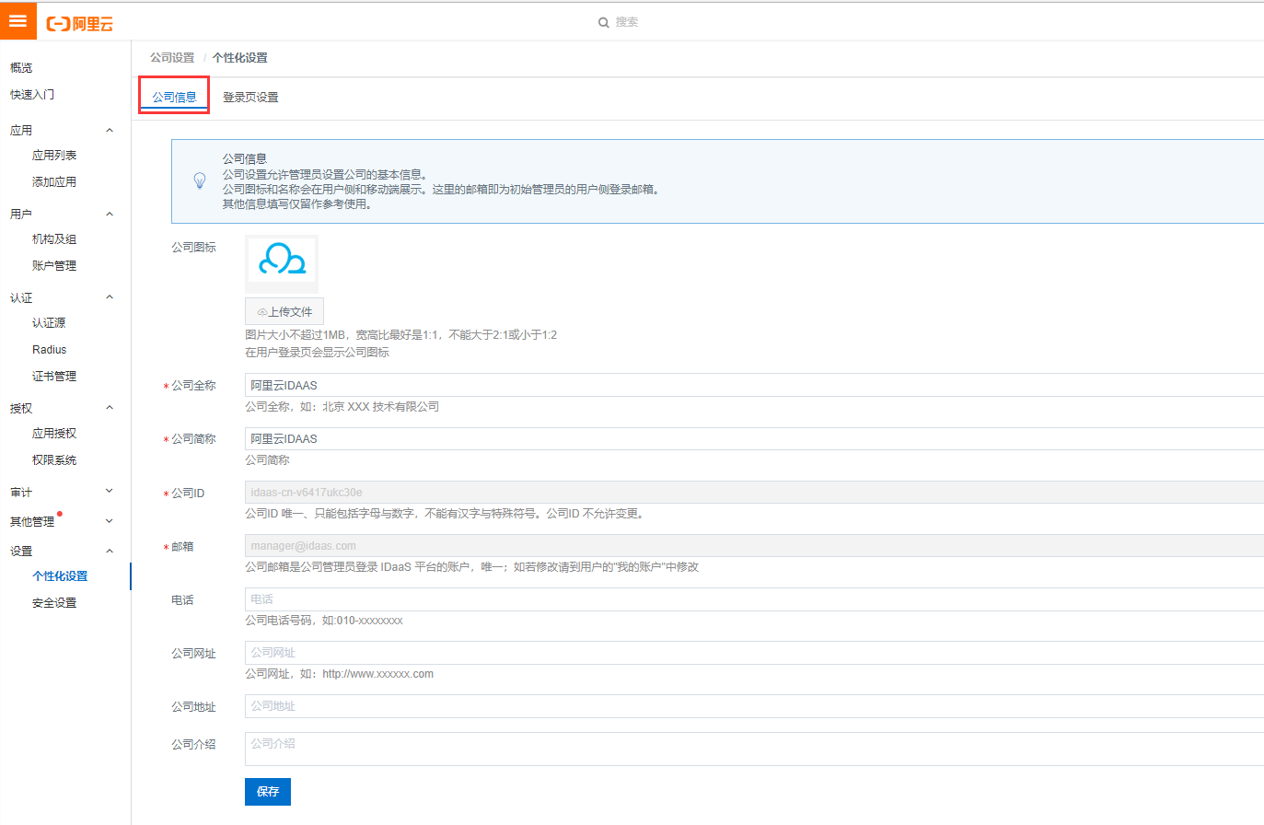
Task: Open 安全设置 in the sidebar
Action: [54, 602]
